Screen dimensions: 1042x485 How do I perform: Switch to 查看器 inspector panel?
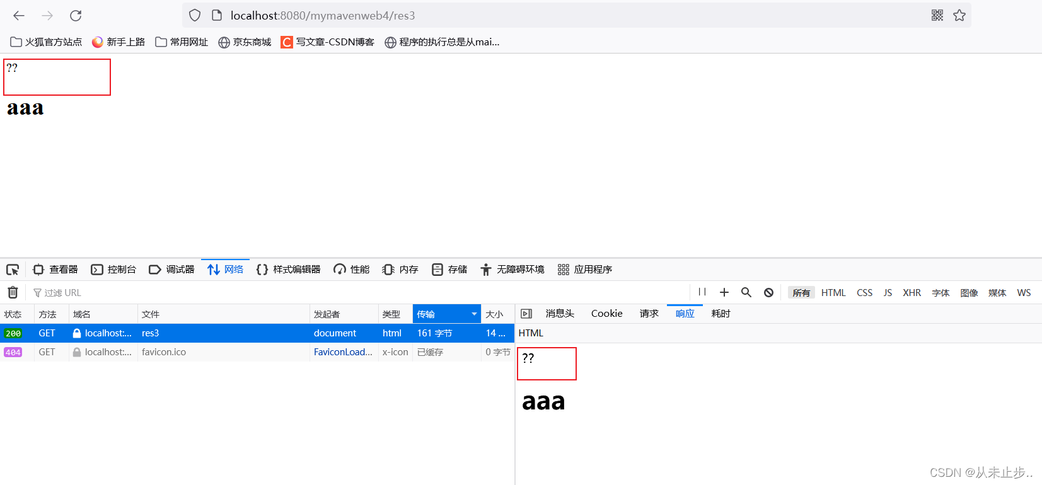tap(55, 270)
